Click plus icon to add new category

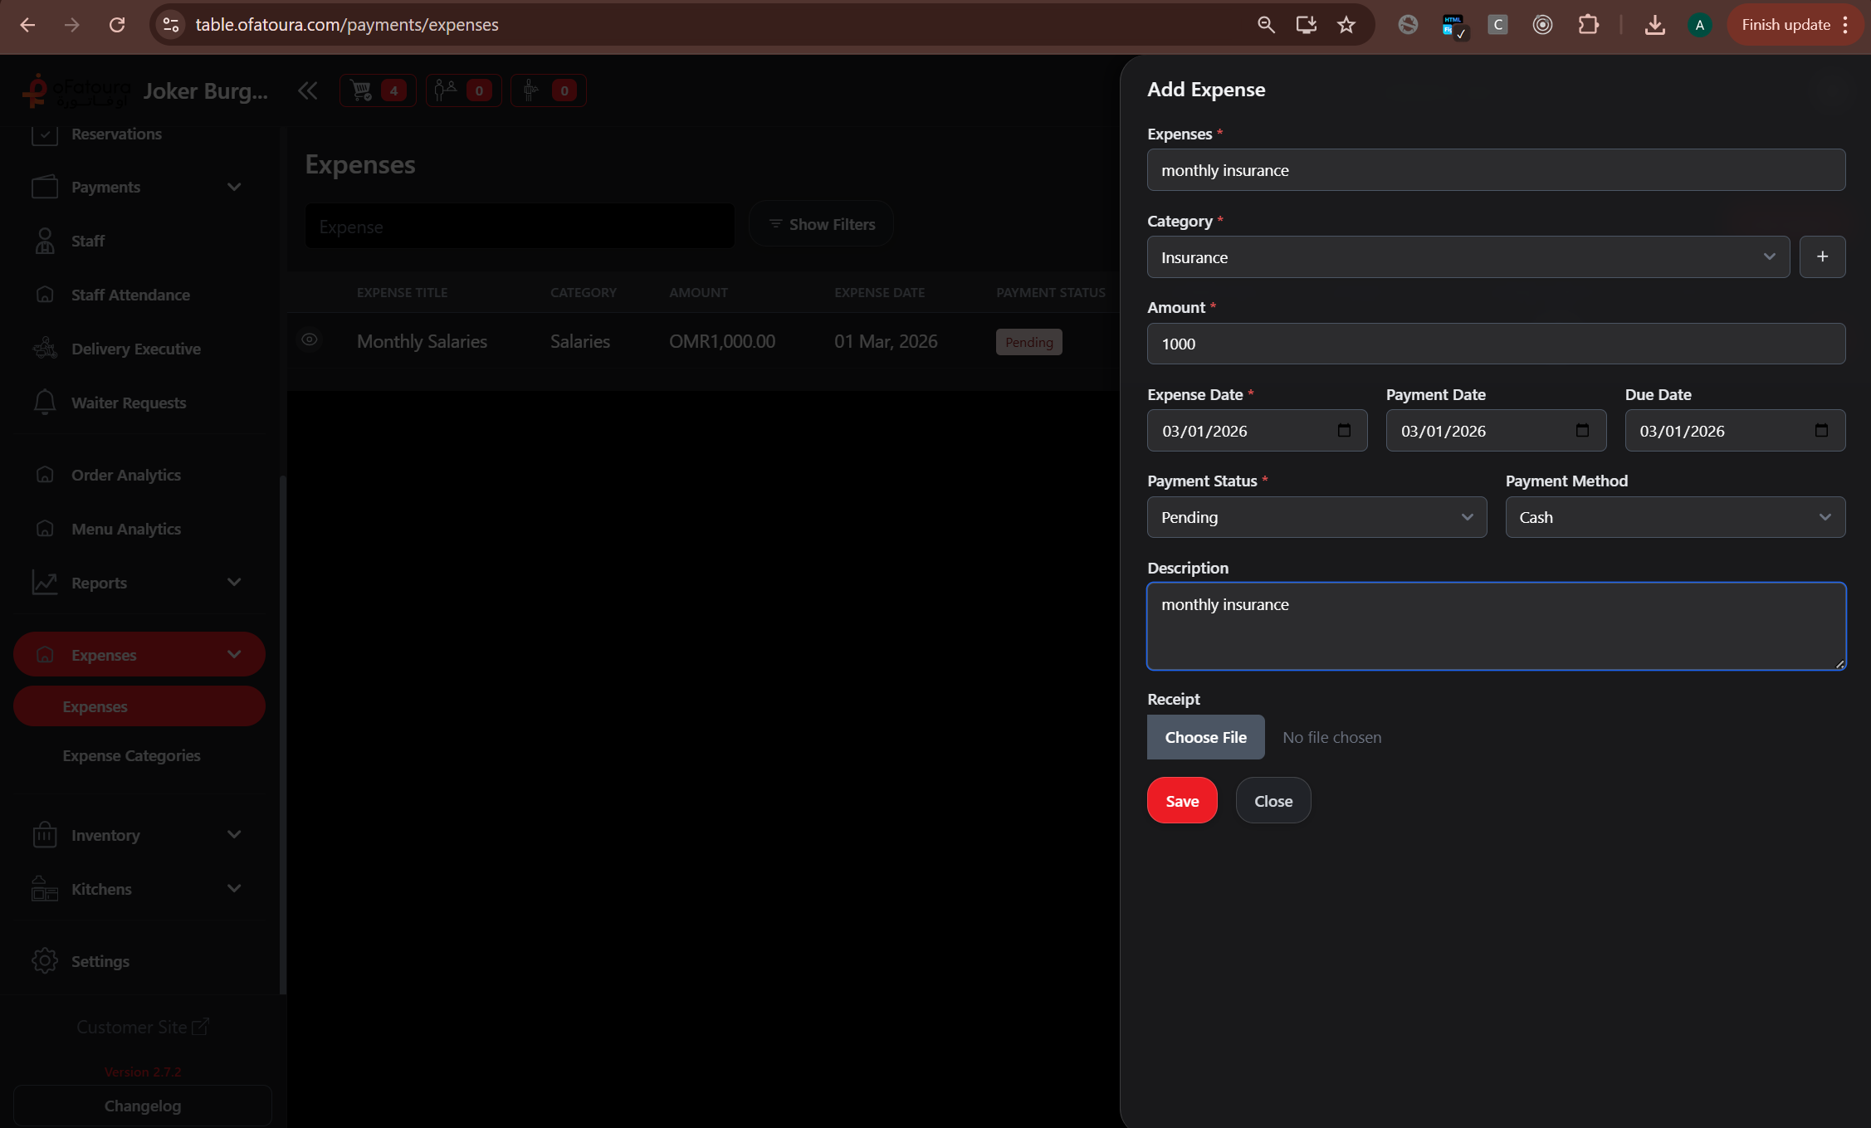click(x=1822, y=256)
